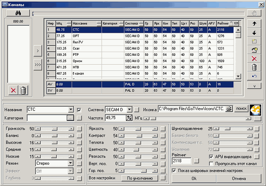Expand the Режим Стерео dropdown
The image size is (266, 186).
pos(70,163)
